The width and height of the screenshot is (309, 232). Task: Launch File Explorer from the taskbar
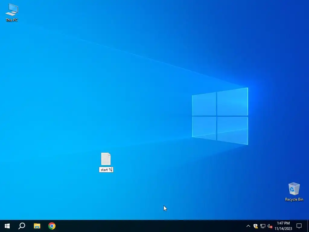point(37,226)
